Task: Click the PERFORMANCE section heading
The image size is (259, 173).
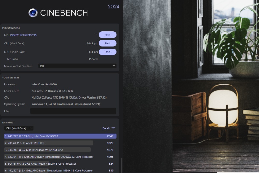Action: [11, 28]
